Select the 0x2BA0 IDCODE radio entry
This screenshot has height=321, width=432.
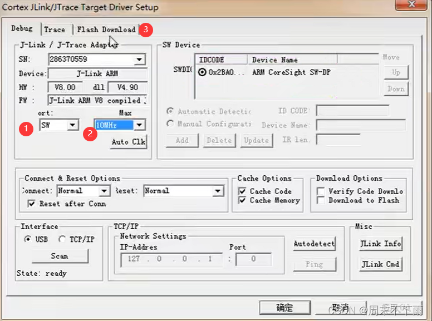(x=202, y=72)
